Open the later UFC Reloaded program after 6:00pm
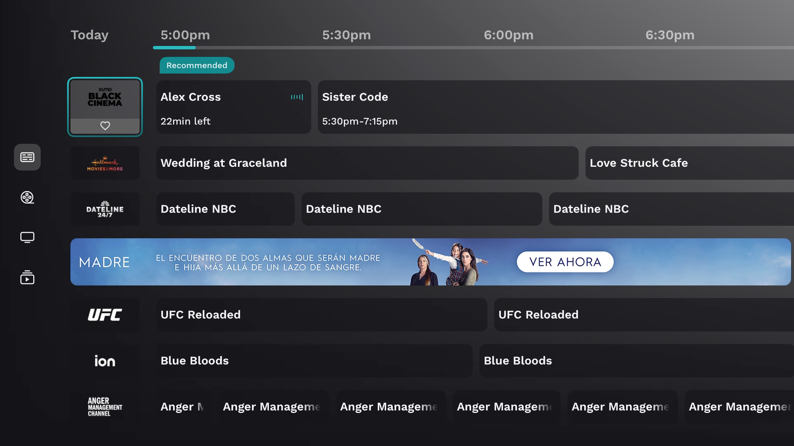The image size is (794, 446). pos(644,315)
